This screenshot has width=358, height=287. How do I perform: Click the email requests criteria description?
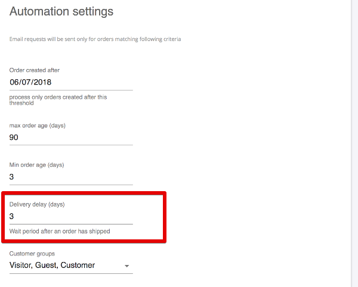[95, 39]
